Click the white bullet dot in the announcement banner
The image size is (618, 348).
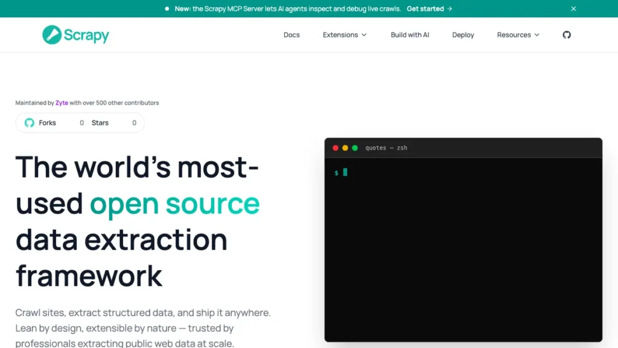(167, 8)
